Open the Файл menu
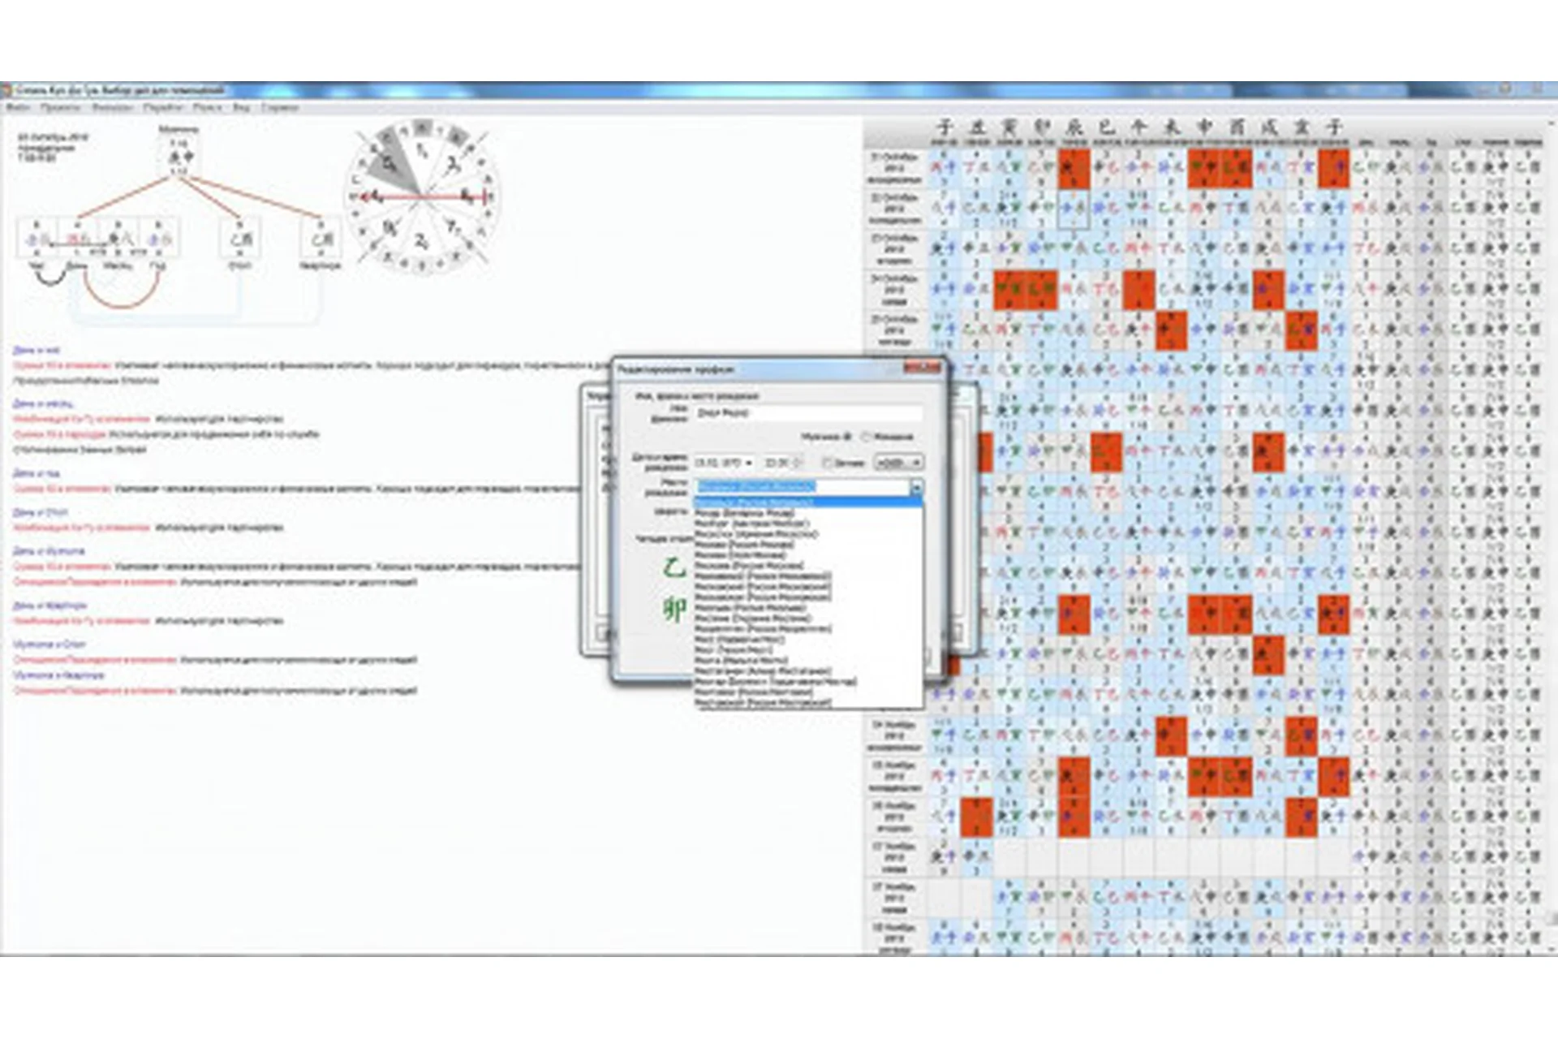This screenshot has width=1558, height=1039. pyautogui.click(x=18, y=107)
